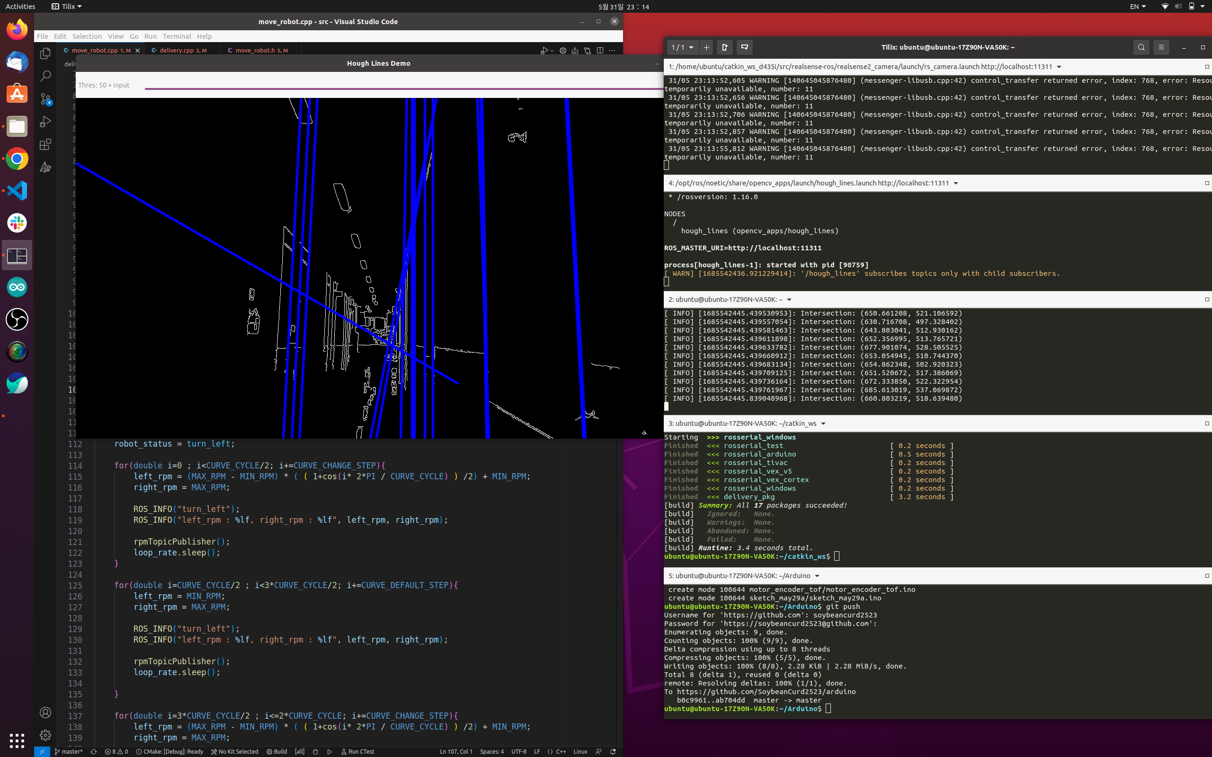Open the Terminal menu in VS Code

[176, 36]
